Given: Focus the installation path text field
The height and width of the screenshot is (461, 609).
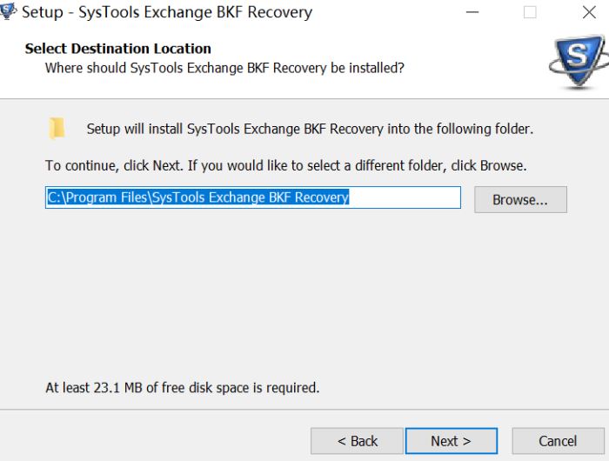Looking at the screenshot, I should coord(252,197).
